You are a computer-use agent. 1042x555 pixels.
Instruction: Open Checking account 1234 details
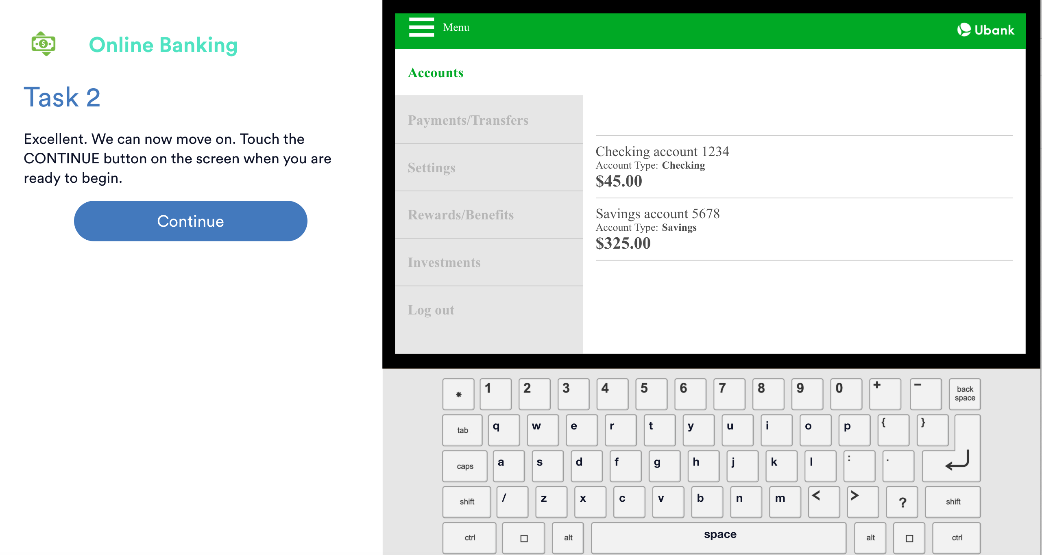click(x=662, y=167)
